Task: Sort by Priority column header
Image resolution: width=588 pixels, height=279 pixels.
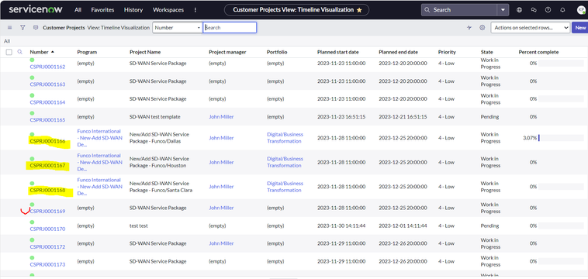Action: tap(447, 52)
